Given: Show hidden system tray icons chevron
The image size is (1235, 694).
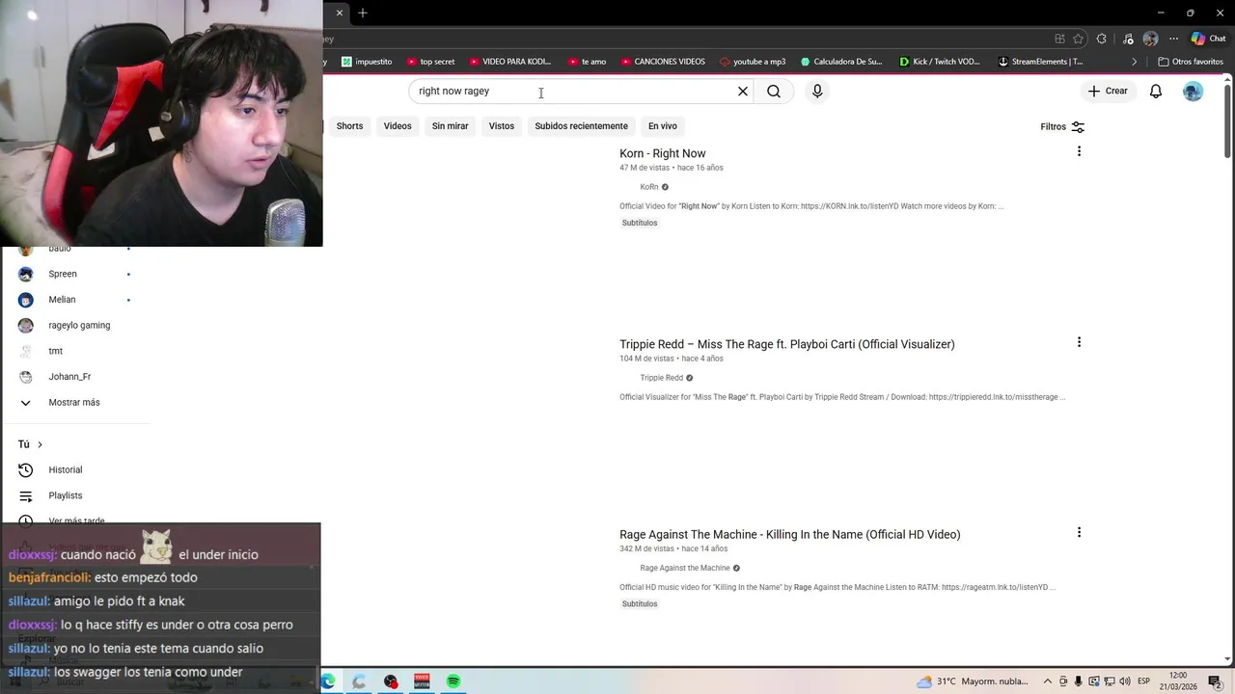Looking at the screenshot, I should click(1047, 681).
